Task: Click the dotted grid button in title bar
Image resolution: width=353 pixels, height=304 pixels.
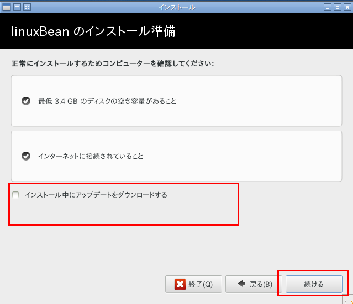Action: [27, 7]
